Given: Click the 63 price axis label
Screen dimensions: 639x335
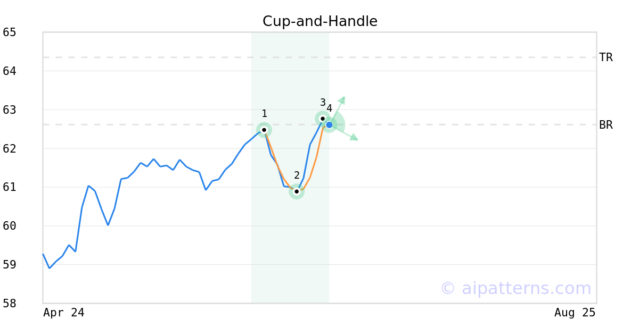Looking at the screenshot, I should click(x=10, y=110).
